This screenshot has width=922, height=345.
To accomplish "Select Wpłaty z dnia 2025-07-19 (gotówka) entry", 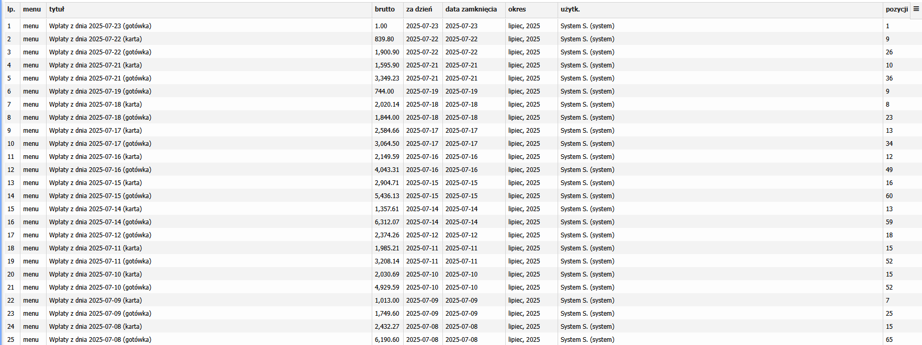I will tap(100, 91).
